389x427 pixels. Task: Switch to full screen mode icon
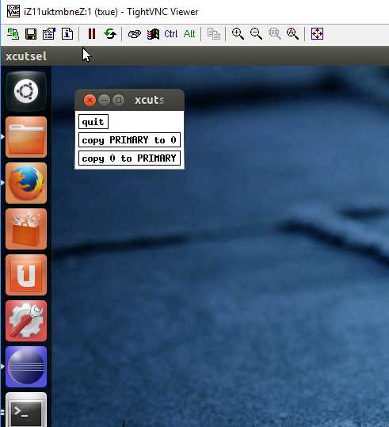(x=318, y=34)
